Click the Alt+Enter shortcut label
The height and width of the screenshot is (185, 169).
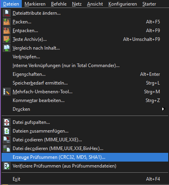150,74
